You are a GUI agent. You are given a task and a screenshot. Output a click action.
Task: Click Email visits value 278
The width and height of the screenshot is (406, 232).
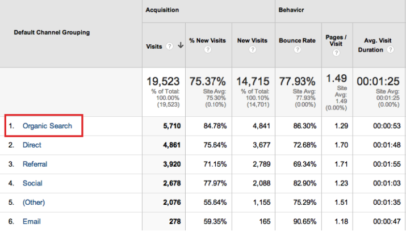click(x=175, y=222)
